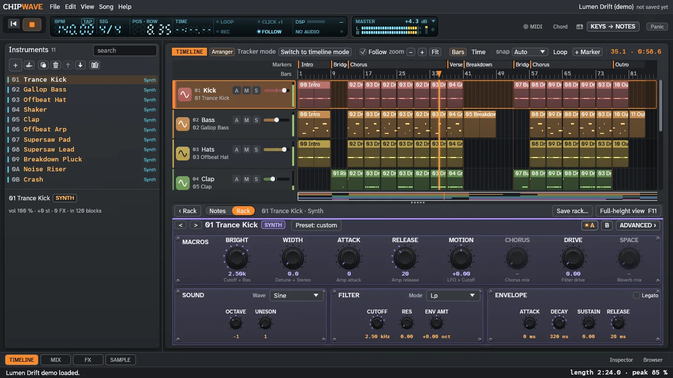The width and height of the screenshot is (673, 378).
Task: Toggle the LOOP indicator in the transport
Action: pyautogui.click(x=225, y=22)
